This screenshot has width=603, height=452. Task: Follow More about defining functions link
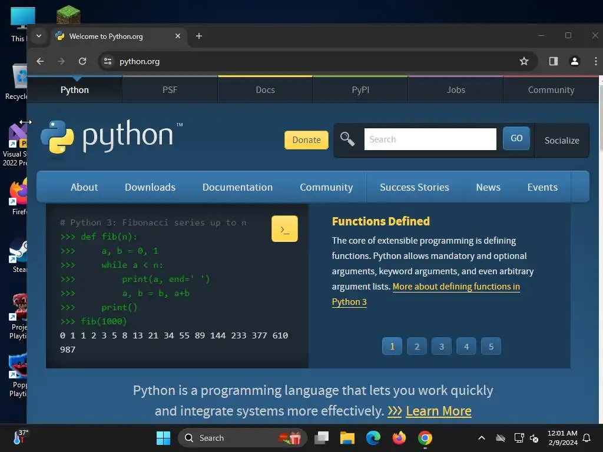[x=456, y=287]
